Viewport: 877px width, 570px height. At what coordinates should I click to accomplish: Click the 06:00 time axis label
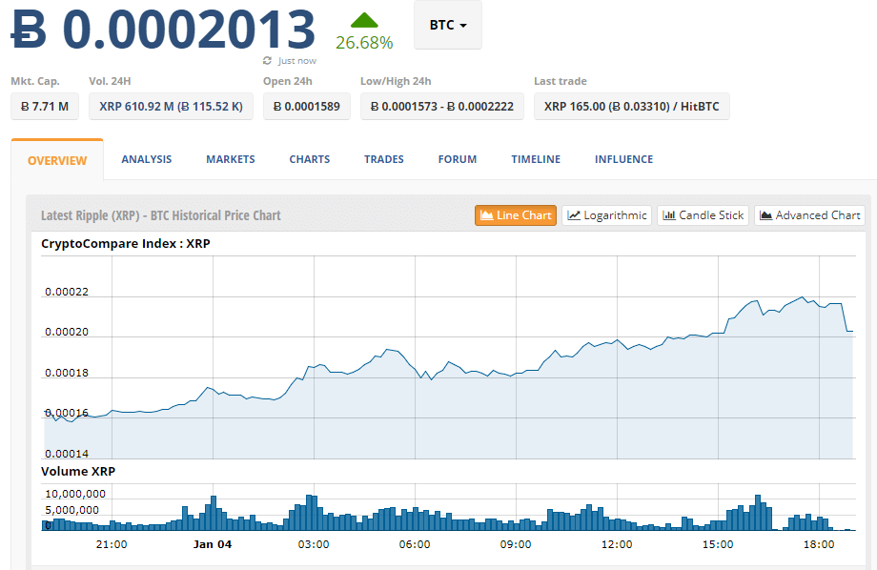[x=415, y=545]
